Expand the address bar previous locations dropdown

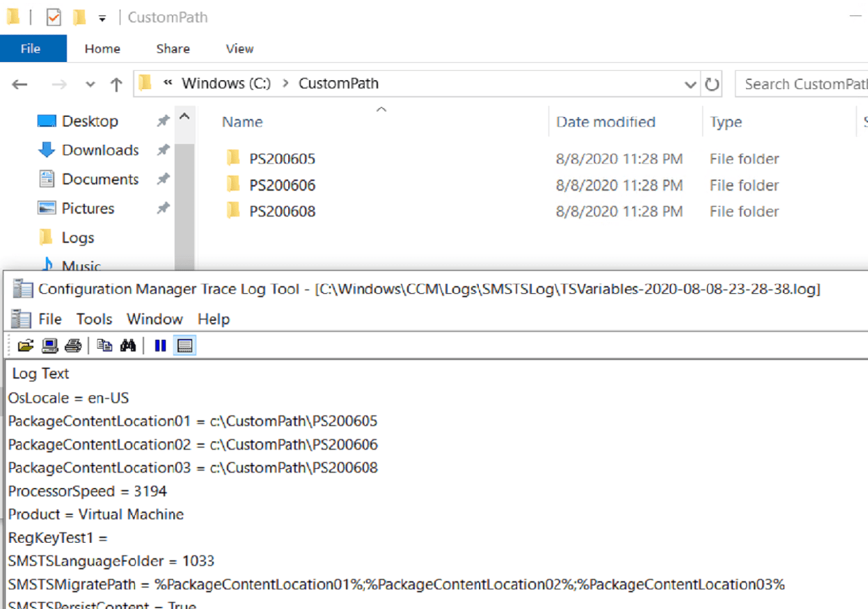tap(690, 84)
